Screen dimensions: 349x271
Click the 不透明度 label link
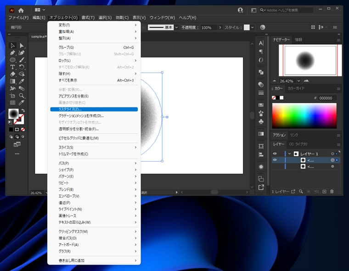[x=190, y=28]
